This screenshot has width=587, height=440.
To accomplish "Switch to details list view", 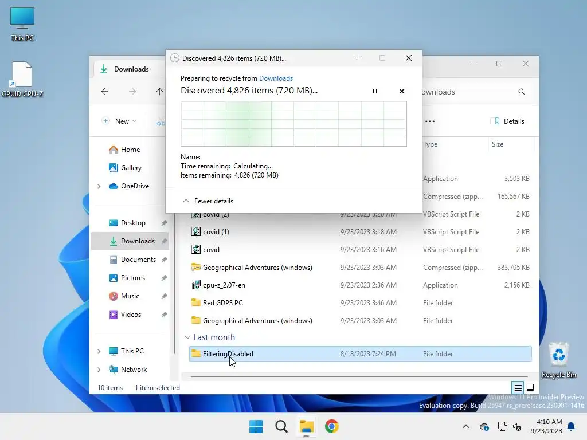I will coord(518,388).
